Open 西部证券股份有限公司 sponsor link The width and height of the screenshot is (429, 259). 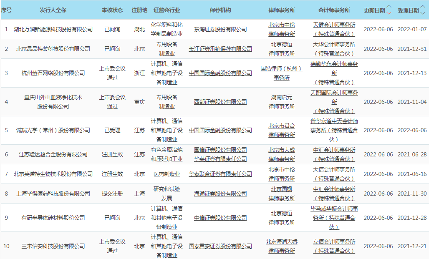[x=220, y=102]
